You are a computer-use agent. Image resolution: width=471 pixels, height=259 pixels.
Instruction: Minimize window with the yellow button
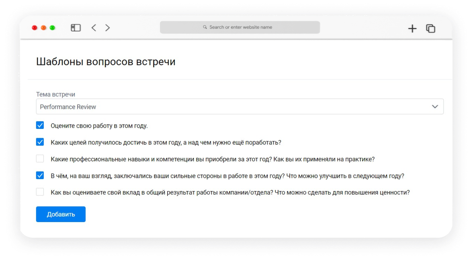point(43,28)
